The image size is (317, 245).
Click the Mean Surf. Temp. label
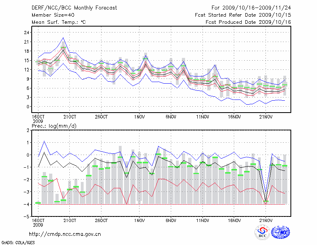(x=58, y=22)
